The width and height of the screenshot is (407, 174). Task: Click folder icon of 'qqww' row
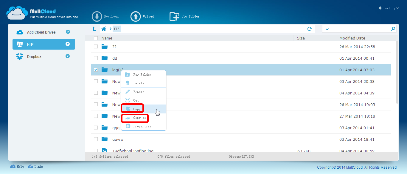104,139
